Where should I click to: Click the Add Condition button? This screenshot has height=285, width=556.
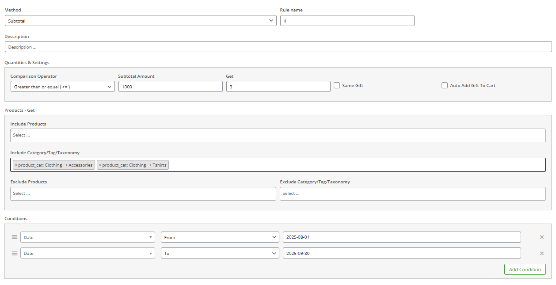(525, 270)
